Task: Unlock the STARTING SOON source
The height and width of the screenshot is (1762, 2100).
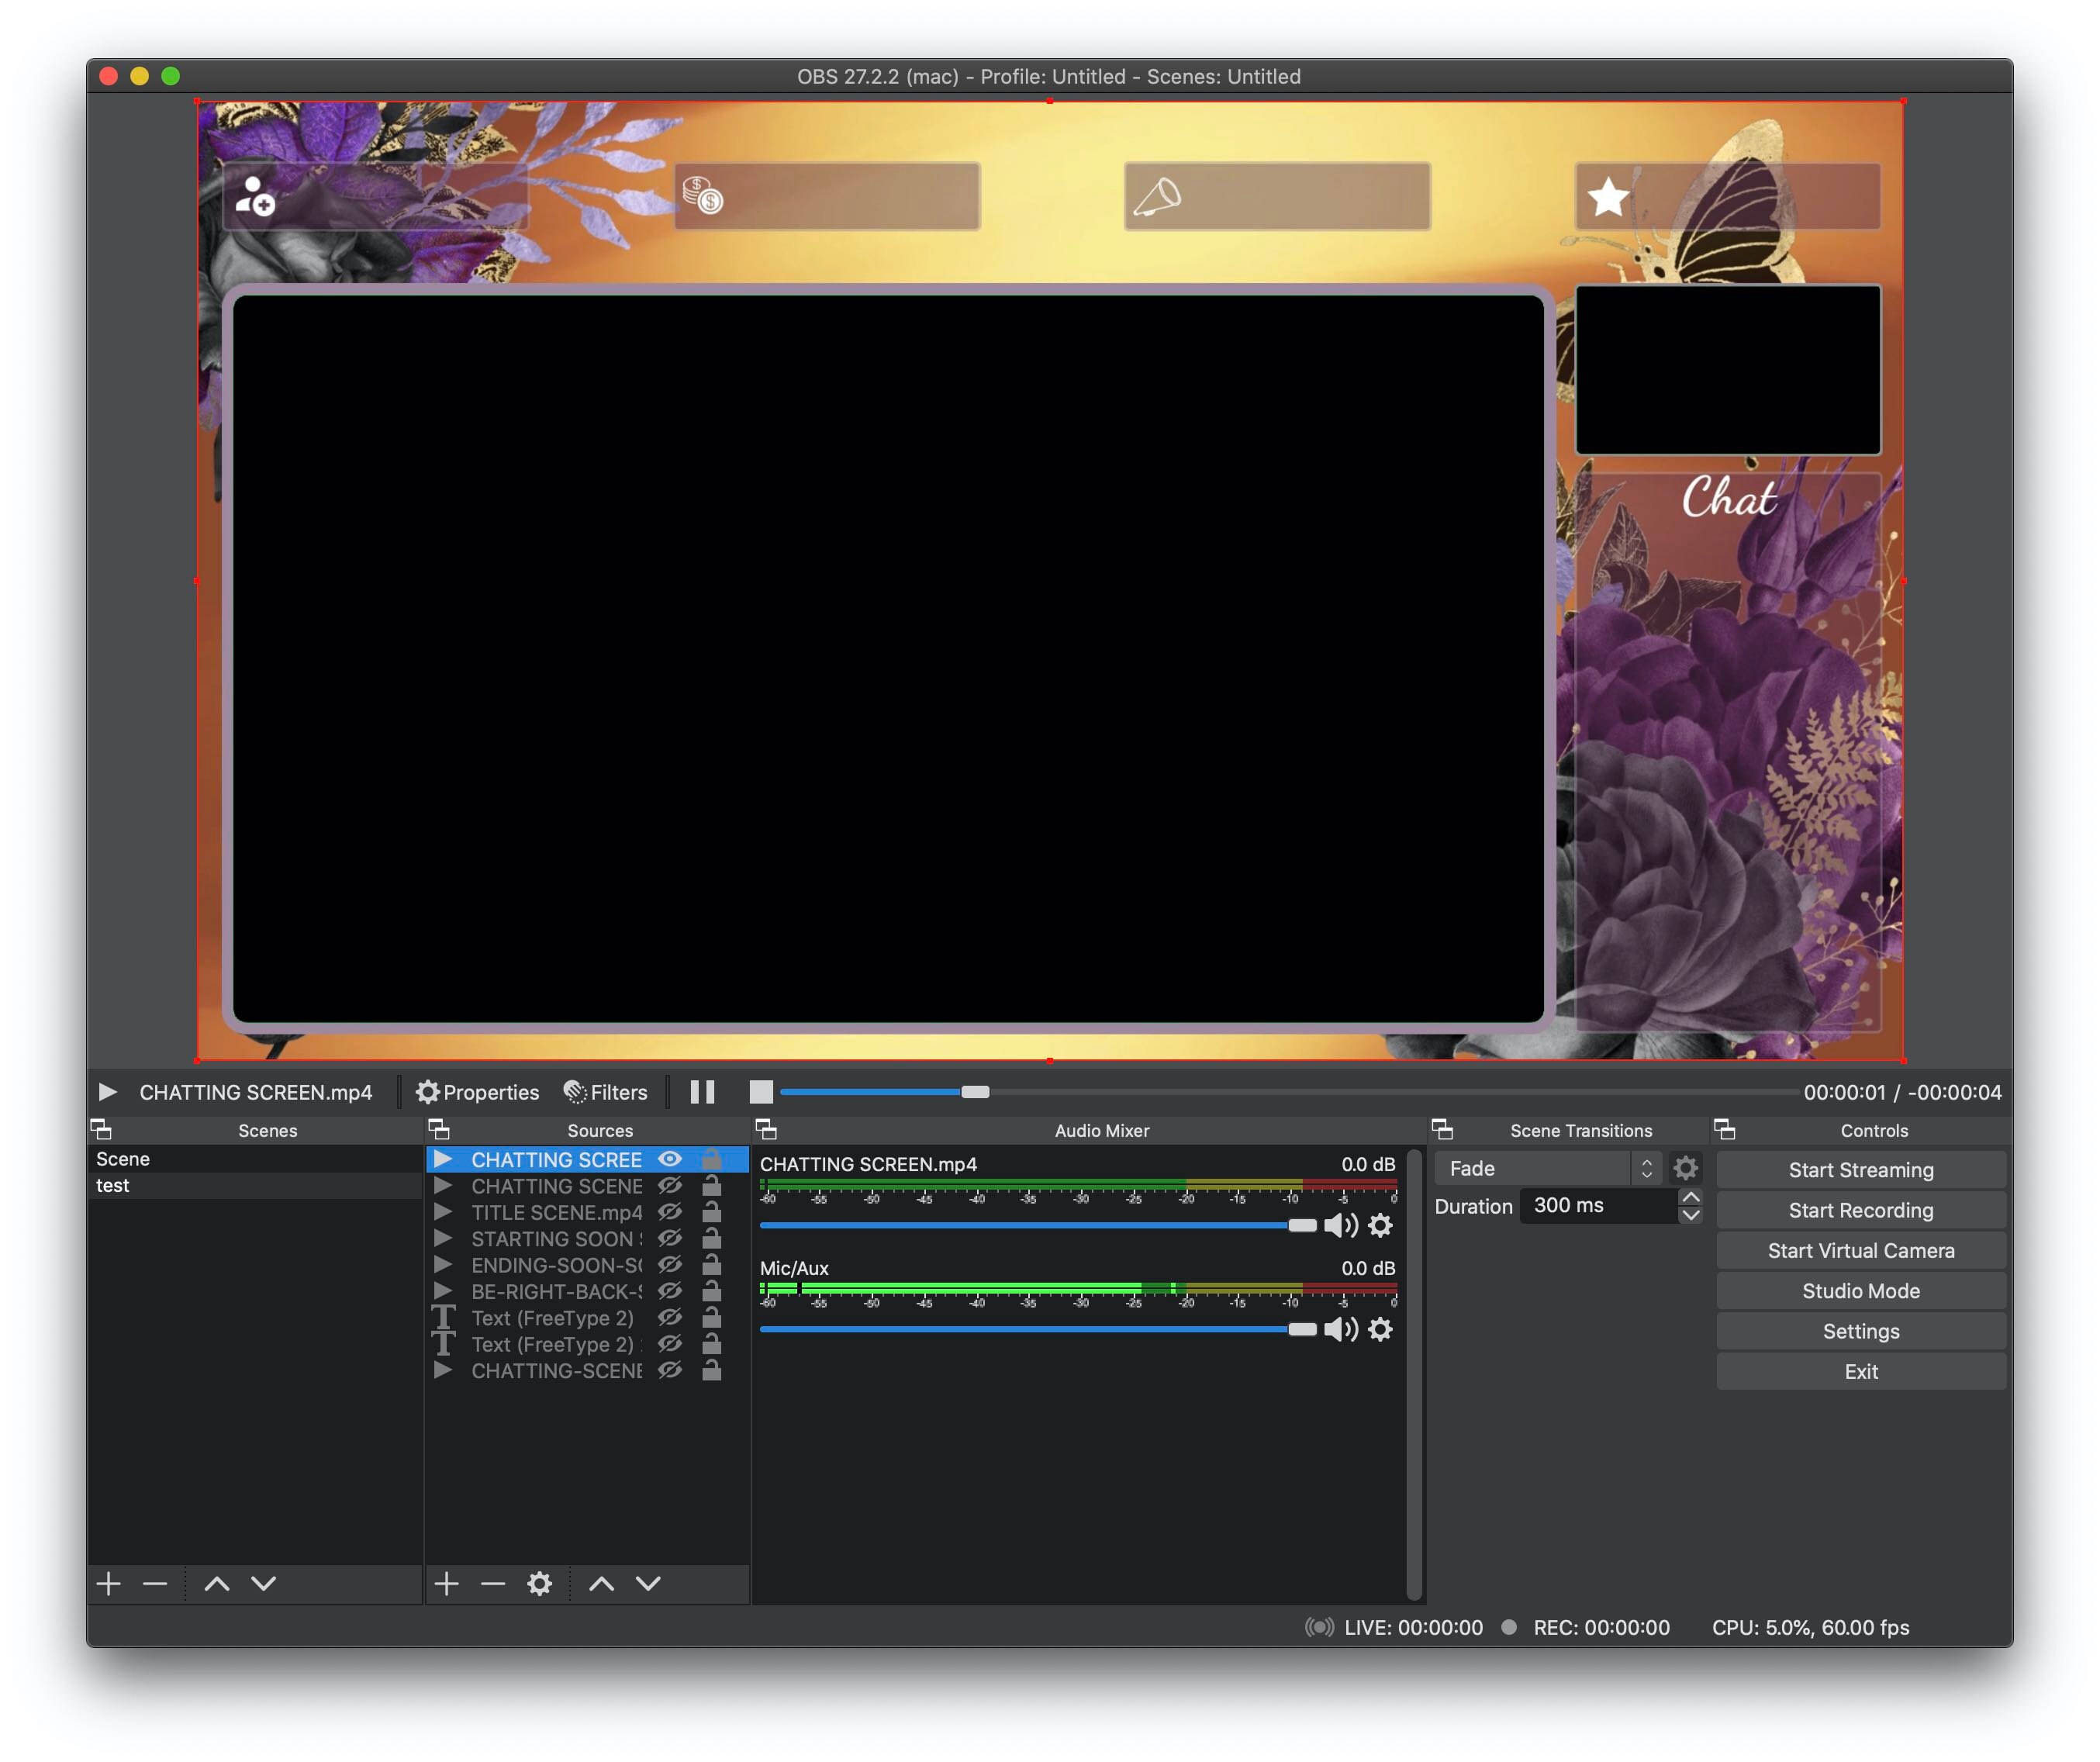Action: coord(711,1239)
